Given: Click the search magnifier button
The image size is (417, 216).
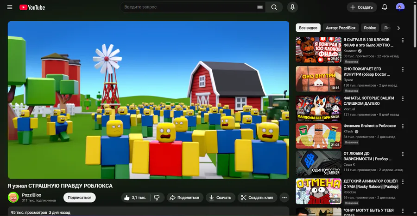Looking at the screenshot, I should click(x=274, y=7).
